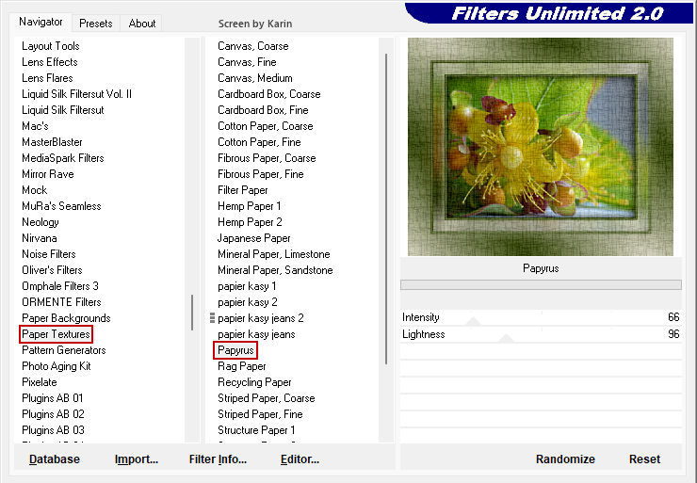Viewport: 697px width, 483px height.
Task: Choose the Papyrus filter
Action: [236, 350]
